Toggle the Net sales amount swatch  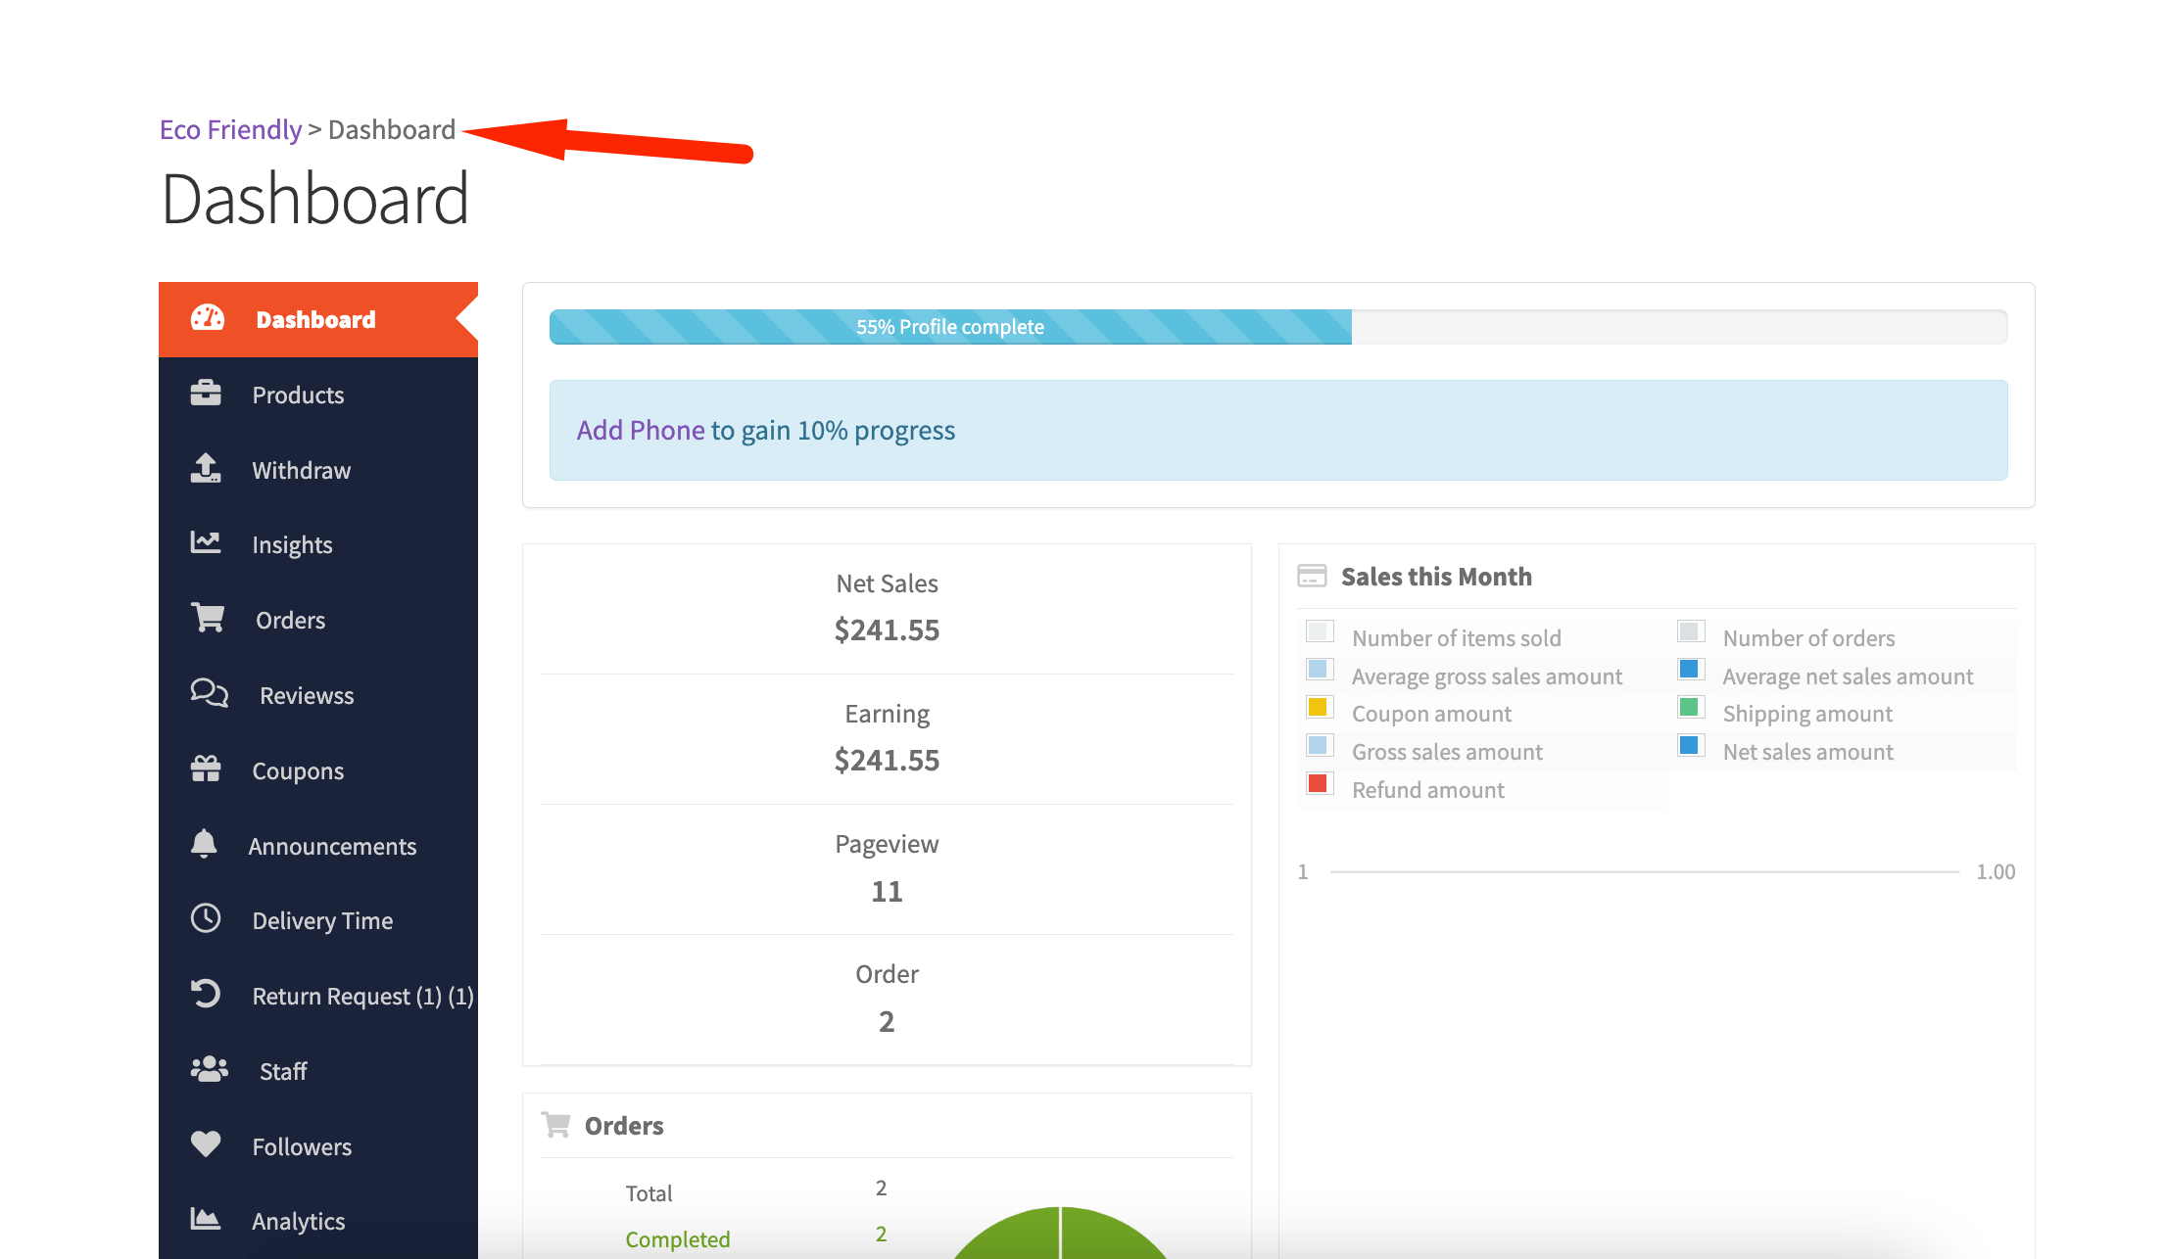point(1691,745)
